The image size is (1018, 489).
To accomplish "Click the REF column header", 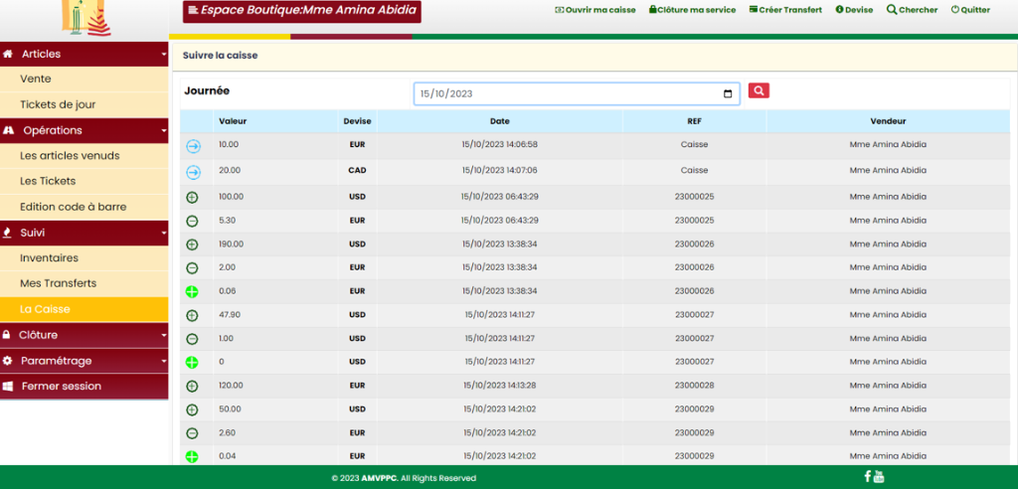I will (694, 121).
